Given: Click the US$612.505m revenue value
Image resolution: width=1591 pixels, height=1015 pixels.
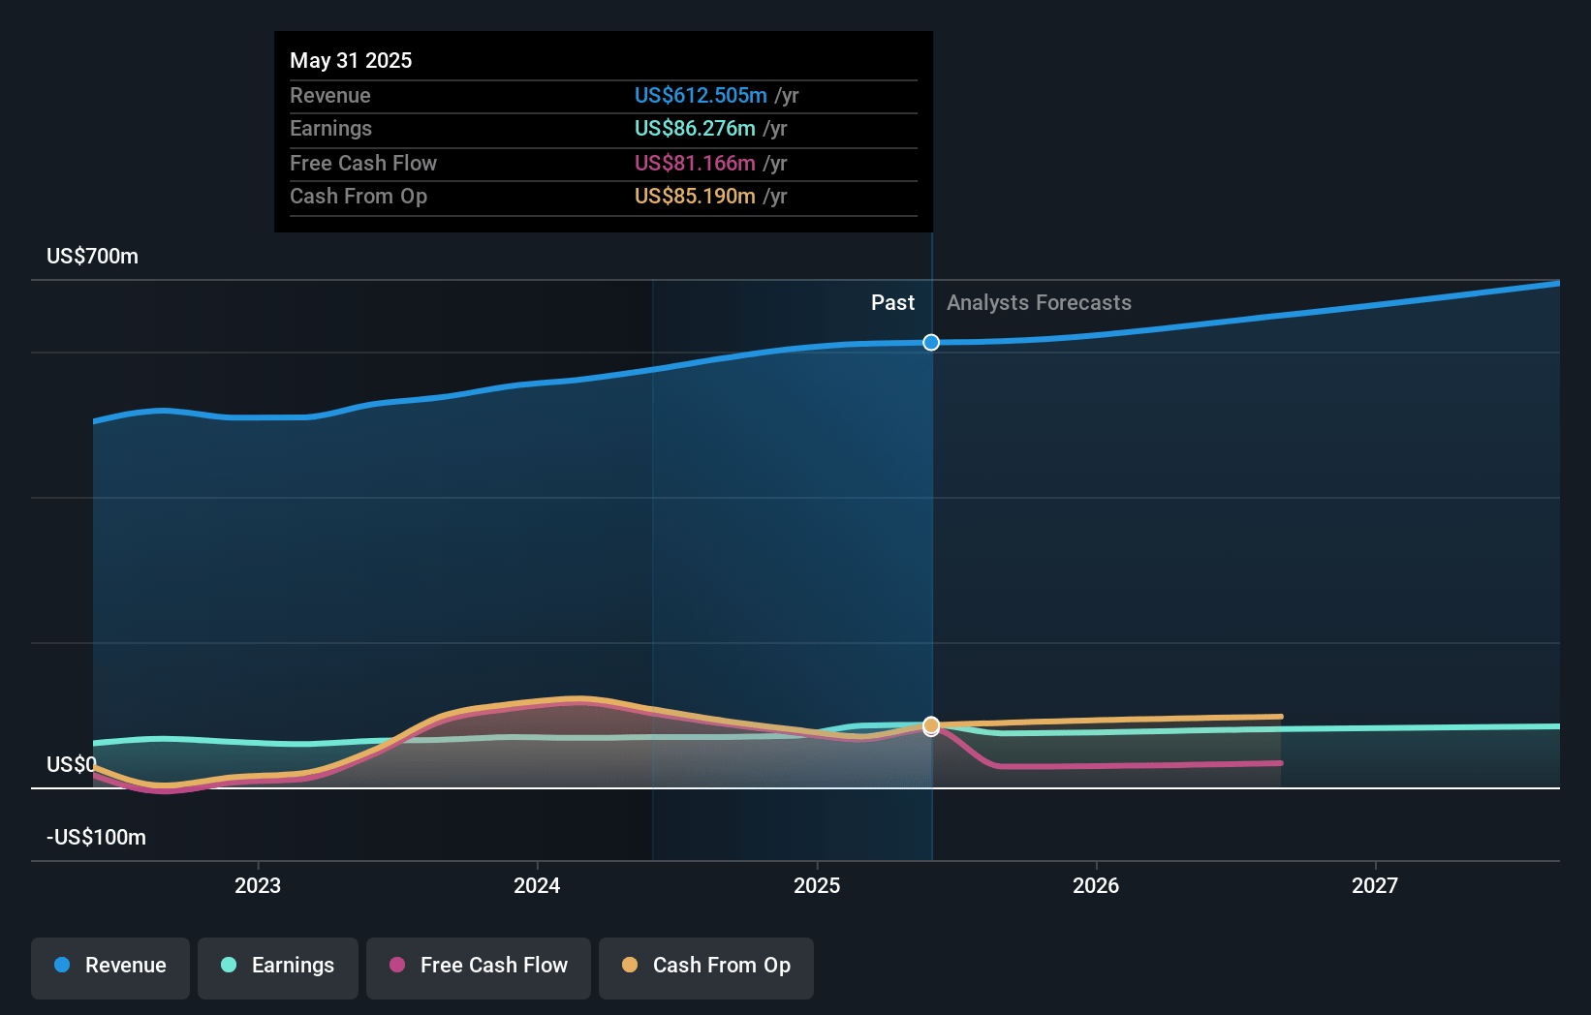Looking at the screenshot, I should pyautogui.click(x=701, y=96).
